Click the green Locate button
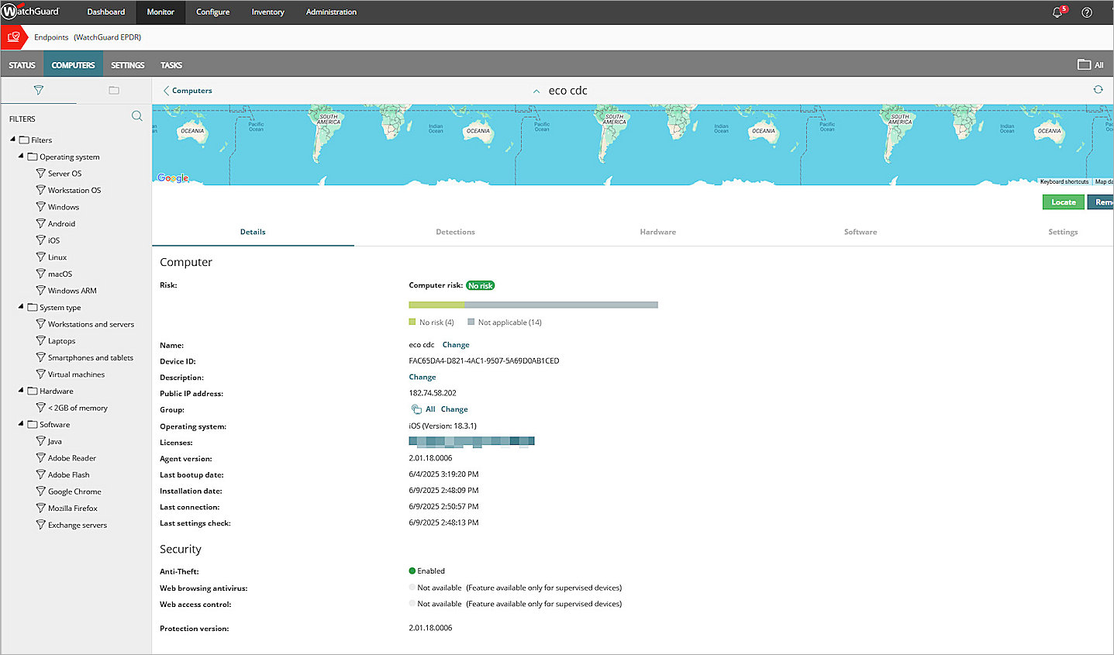The width and height of the screenshot is (1114, 655). 1063,202
